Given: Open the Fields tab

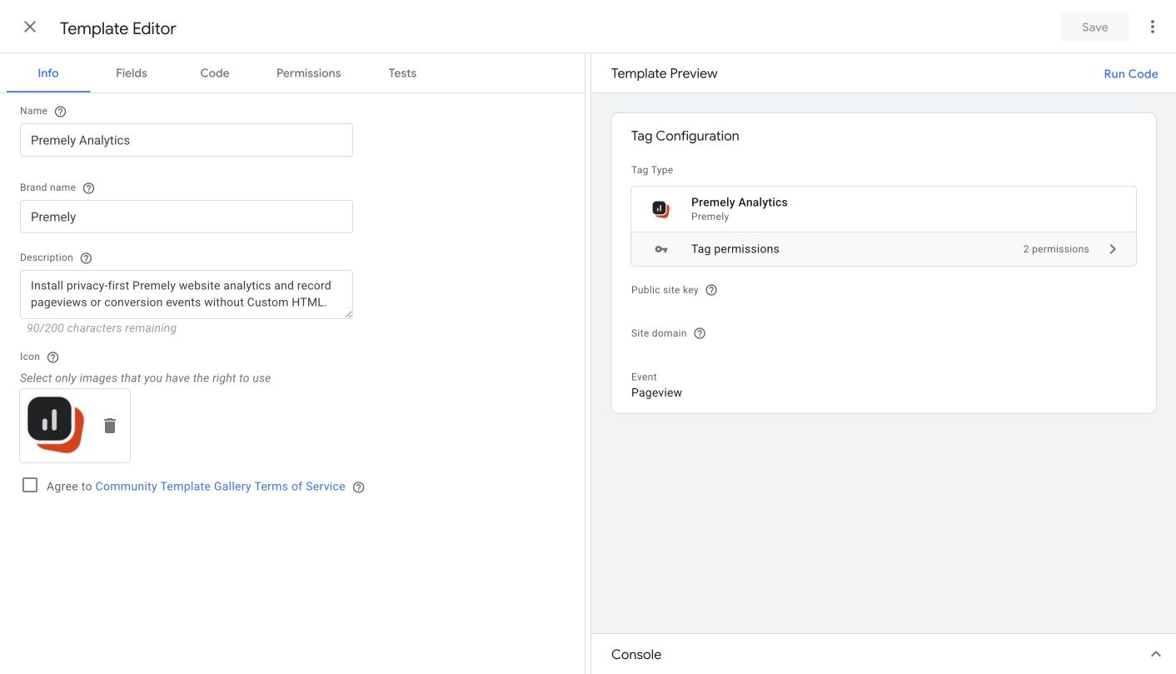Looking at the screenshot, I should [132, 73].
